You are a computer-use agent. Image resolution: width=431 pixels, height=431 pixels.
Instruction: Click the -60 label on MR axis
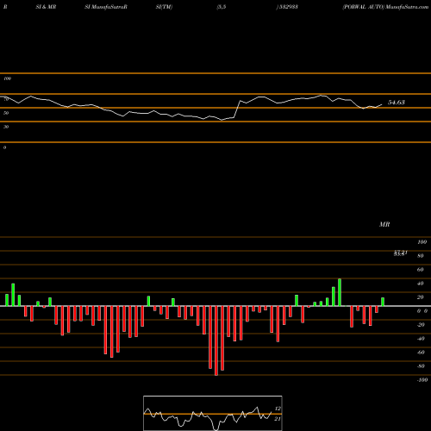(x=421, y=353)
